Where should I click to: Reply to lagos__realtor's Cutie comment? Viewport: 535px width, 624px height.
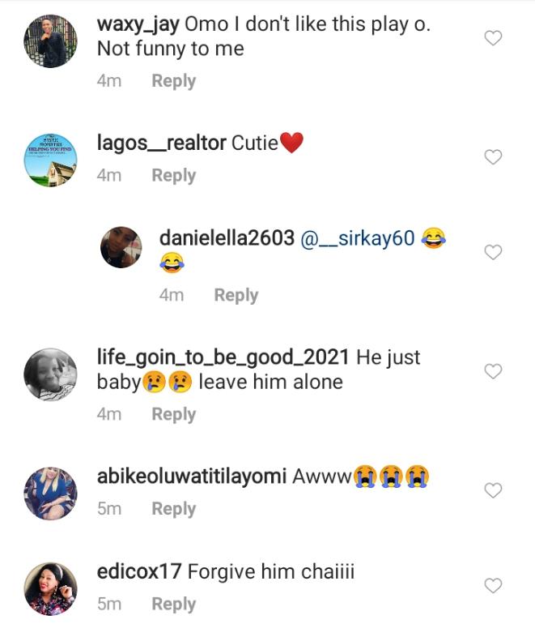pos(174,175)
